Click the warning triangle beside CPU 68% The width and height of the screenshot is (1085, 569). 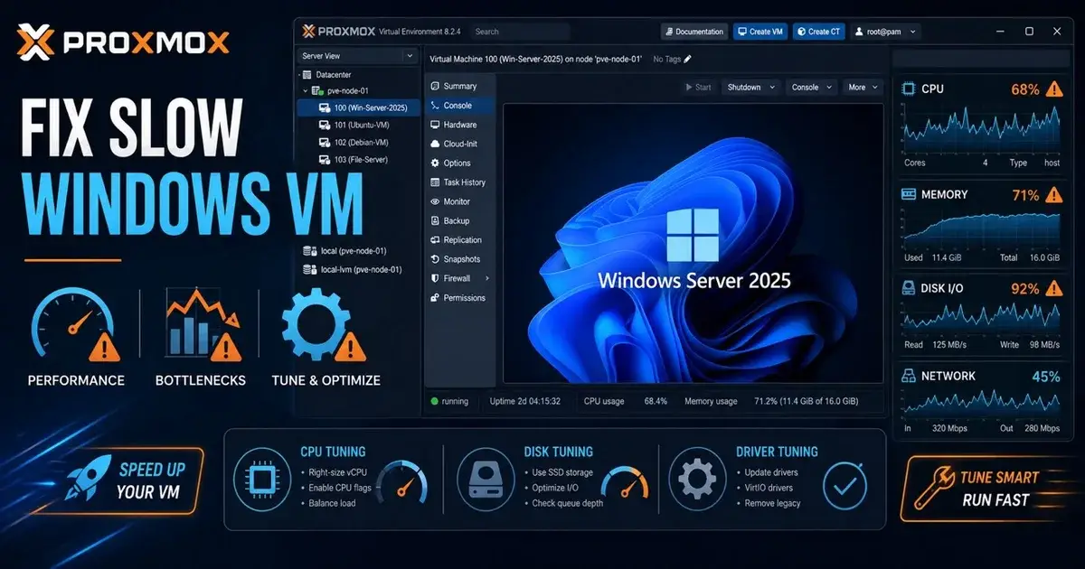(x=1053, y=89)
